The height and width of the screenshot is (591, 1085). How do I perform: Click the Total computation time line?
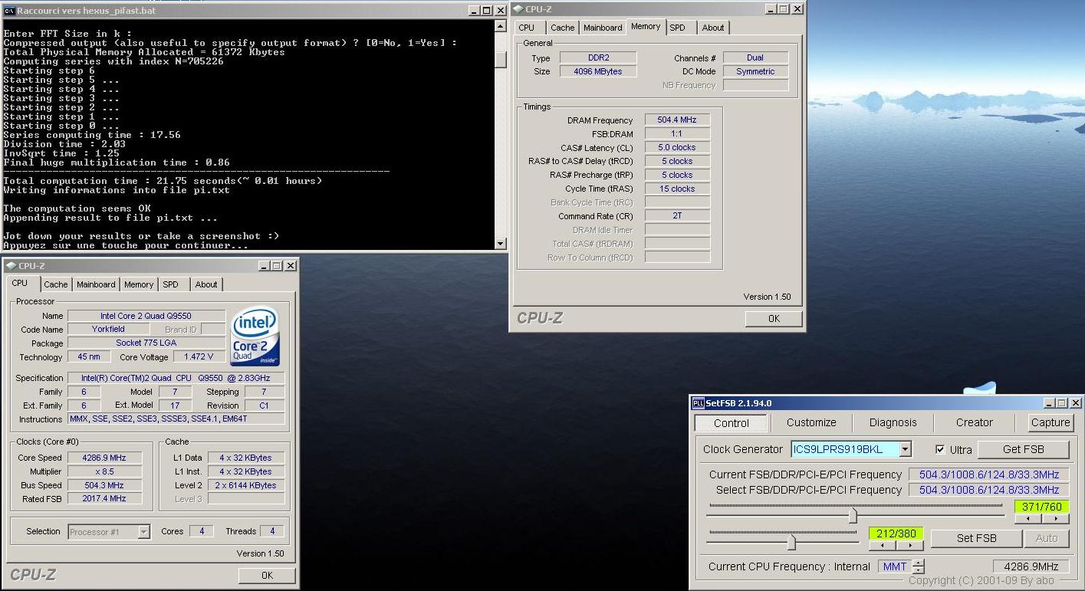163,181
